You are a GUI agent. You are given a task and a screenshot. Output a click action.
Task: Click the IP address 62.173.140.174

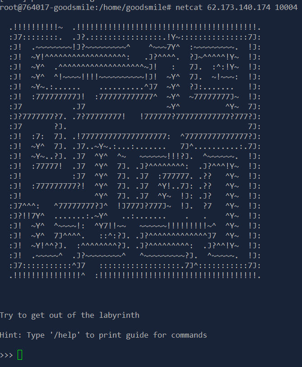(238, 8)
